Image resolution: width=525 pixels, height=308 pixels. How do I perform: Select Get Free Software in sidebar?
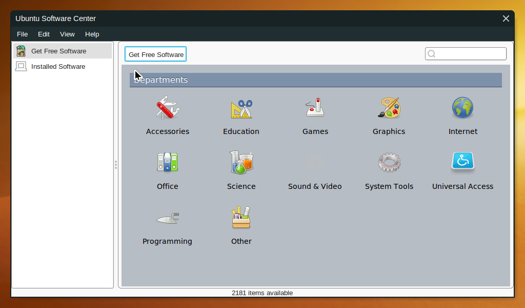coord(63,51)
